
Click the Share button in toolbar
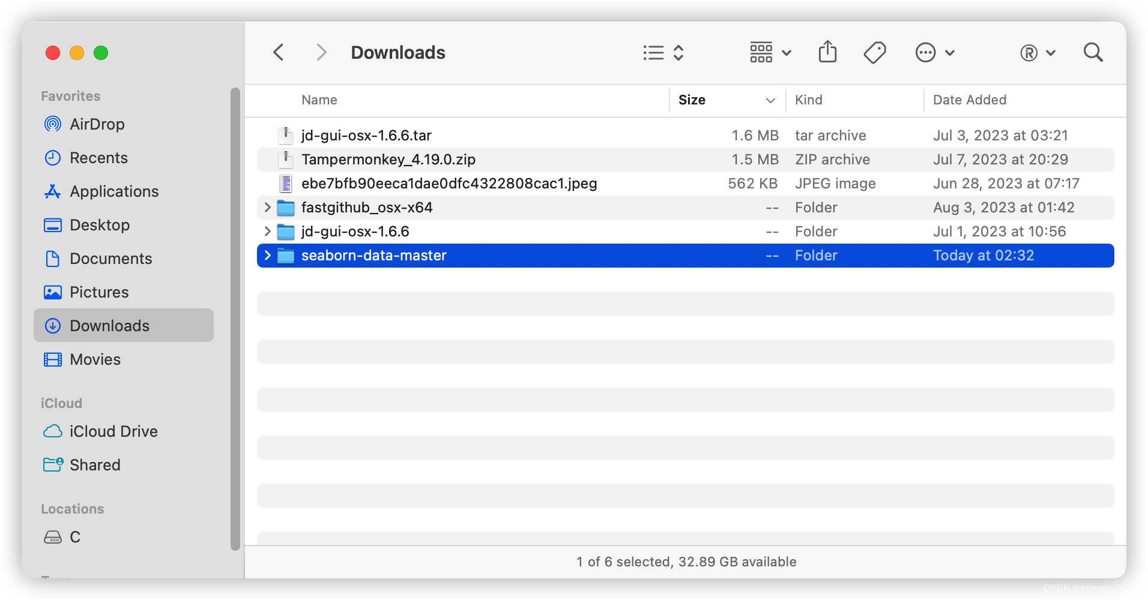pyautogui.click(x=827, y=52)
